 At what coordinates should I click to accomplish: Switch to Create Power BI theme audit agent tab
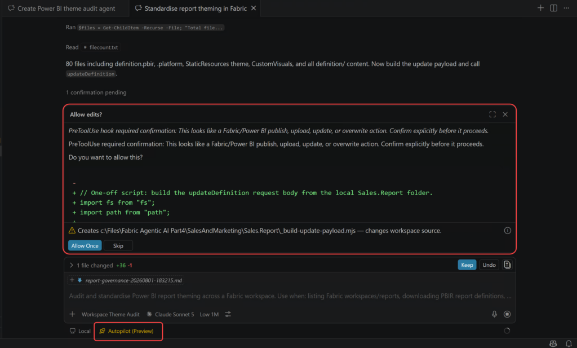click(62, 8)
